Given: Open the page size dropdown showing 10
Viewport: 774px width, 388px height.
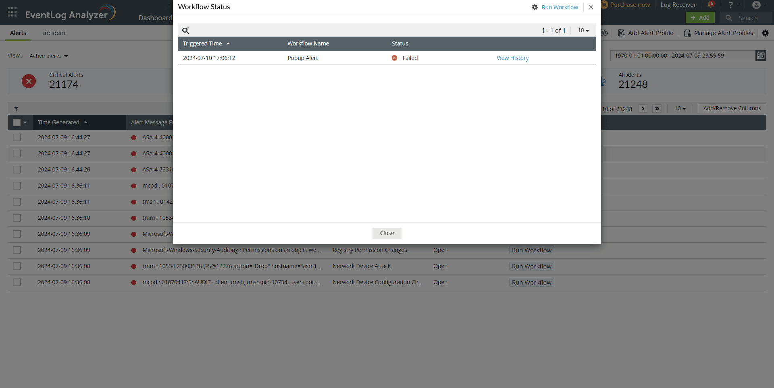Looking at the screenshot, I should coord(583,30).
